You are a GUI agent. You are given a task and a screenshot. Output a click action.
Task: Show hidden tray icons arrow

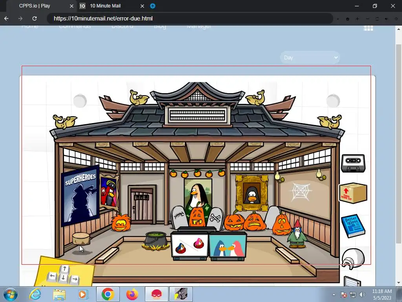click(x=334, y=295)
